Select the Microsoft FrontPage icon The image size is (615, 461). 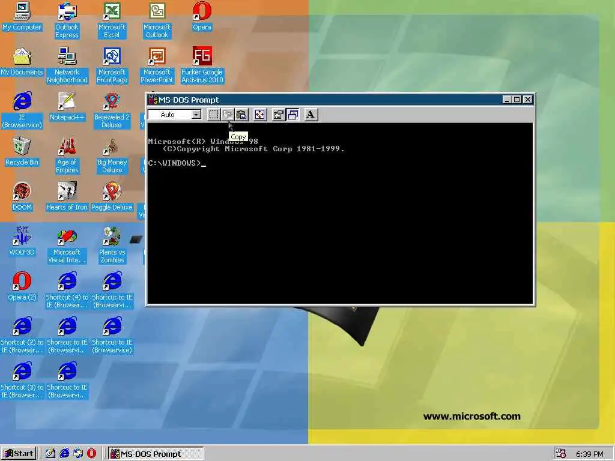112,65
